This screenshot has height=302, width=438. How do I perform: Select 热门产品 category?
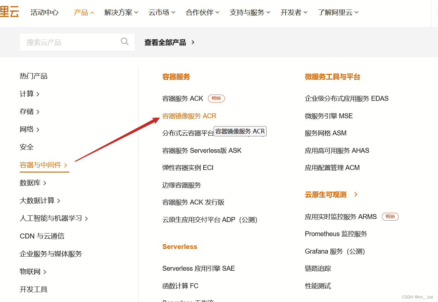point(34,76)
